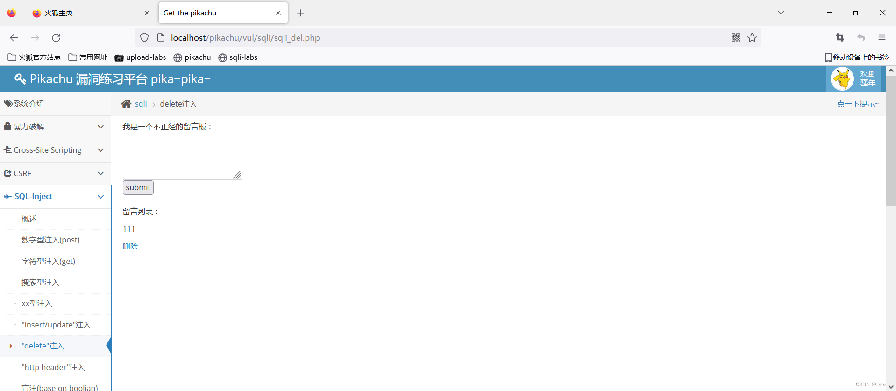Click the 系统介绍 tags icon
This screenshot has width=896, height=391.
click(8, 103)
